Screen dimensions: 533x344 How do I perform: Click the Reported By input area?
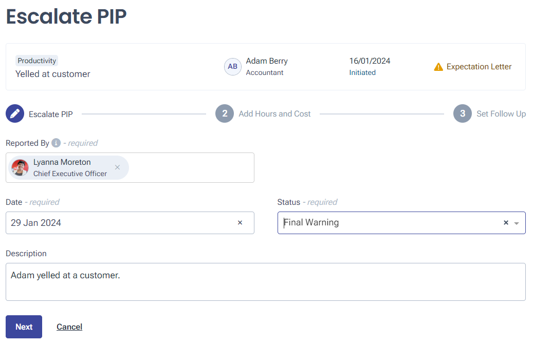coord(190,167)
